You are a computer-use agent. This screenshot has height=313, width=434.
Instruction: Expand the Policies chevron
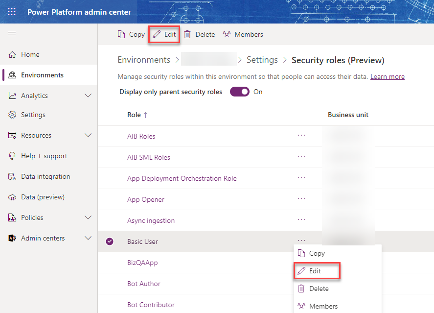pos(88,217)
